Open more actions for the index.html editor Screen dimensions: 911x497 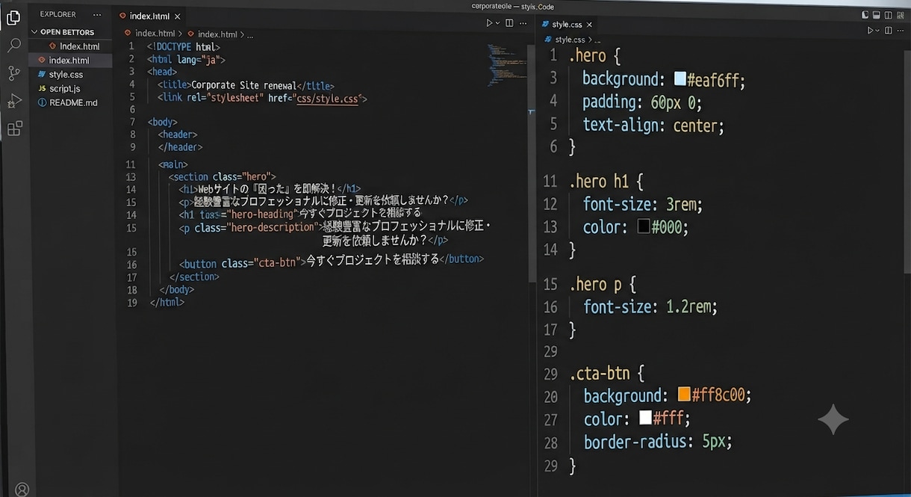click(524, 23)
